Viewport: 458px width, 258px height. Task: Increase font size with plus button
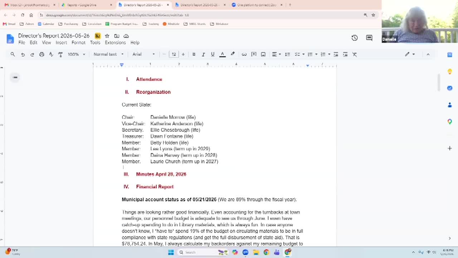tap(183, 54)
